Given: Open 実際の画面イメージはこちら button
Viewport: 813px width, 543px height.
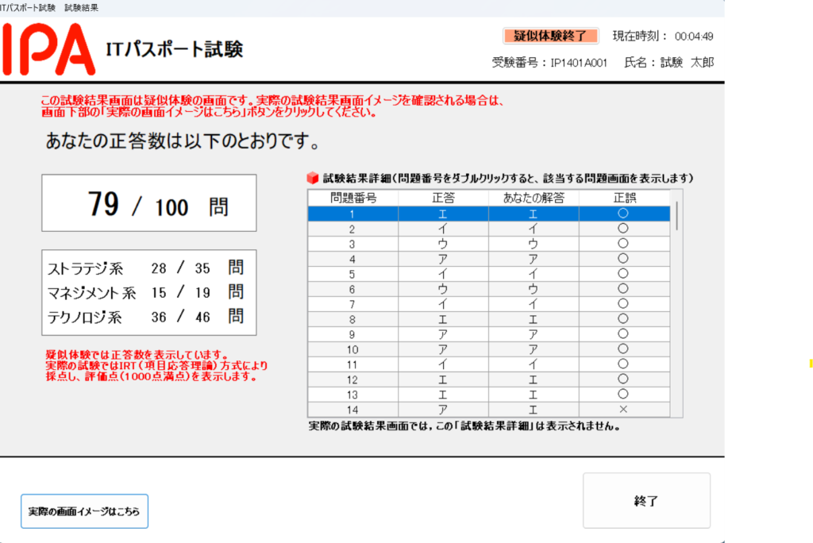Looking at the screenshot, I should [x=84, y=511].
